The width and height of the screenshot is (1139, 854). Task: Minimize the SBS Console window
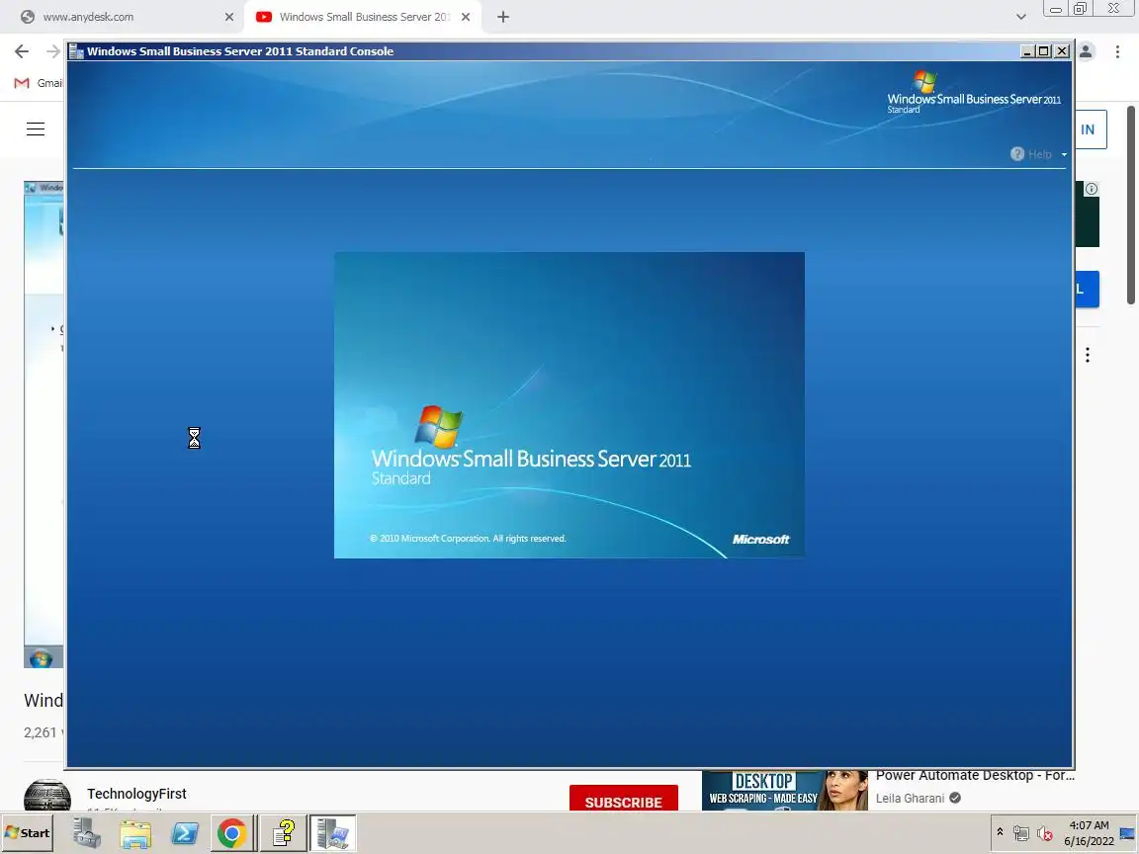1027,51
